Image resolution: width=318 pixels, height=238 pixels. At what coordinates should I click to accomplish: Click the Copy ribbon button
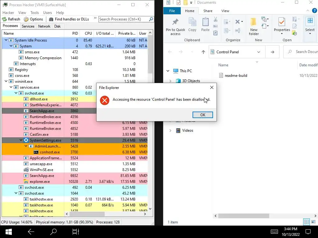[x=192, y=25]
